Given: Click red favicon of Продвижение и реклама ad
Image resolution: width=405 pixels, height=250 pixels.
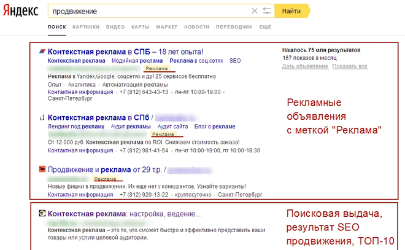Looking at the screenshot, I should [x=42, y=169].
